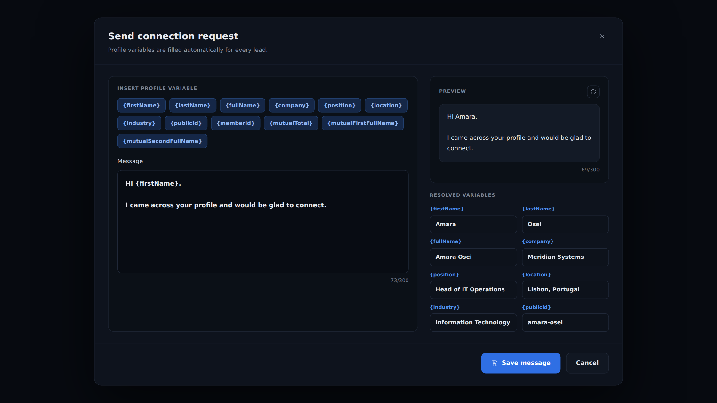Click the 73/300 character counter
The image size is (717, 403).
pos(399,281)
